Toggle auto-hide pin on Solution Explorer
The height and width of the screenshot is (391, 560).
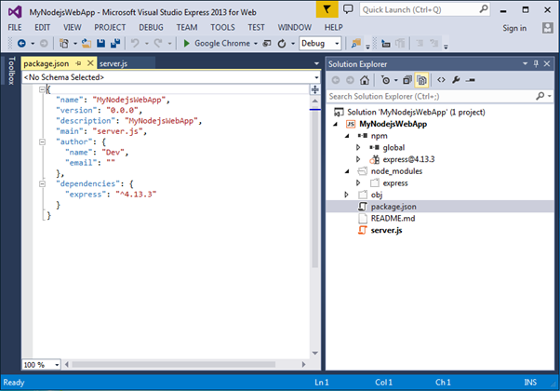tap(534, 62)
